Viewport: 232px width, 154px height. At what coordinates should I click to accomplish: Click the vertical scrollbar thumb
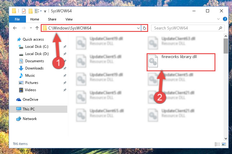[x=226, y=46]
